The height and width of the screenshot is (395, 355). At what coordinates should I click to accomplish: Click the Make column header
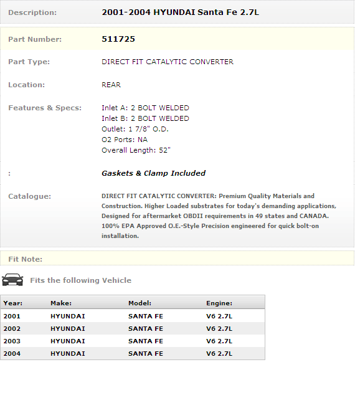pyautogui.click(x=61, y=303)
